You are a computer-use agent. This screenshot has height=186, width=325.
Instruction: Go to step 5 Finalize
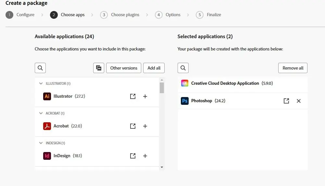(208, 15)
